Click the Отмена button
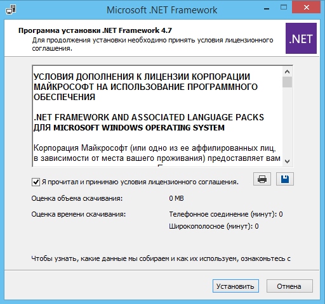This screenshot has height=304, width=325. [x=289, y=286]
